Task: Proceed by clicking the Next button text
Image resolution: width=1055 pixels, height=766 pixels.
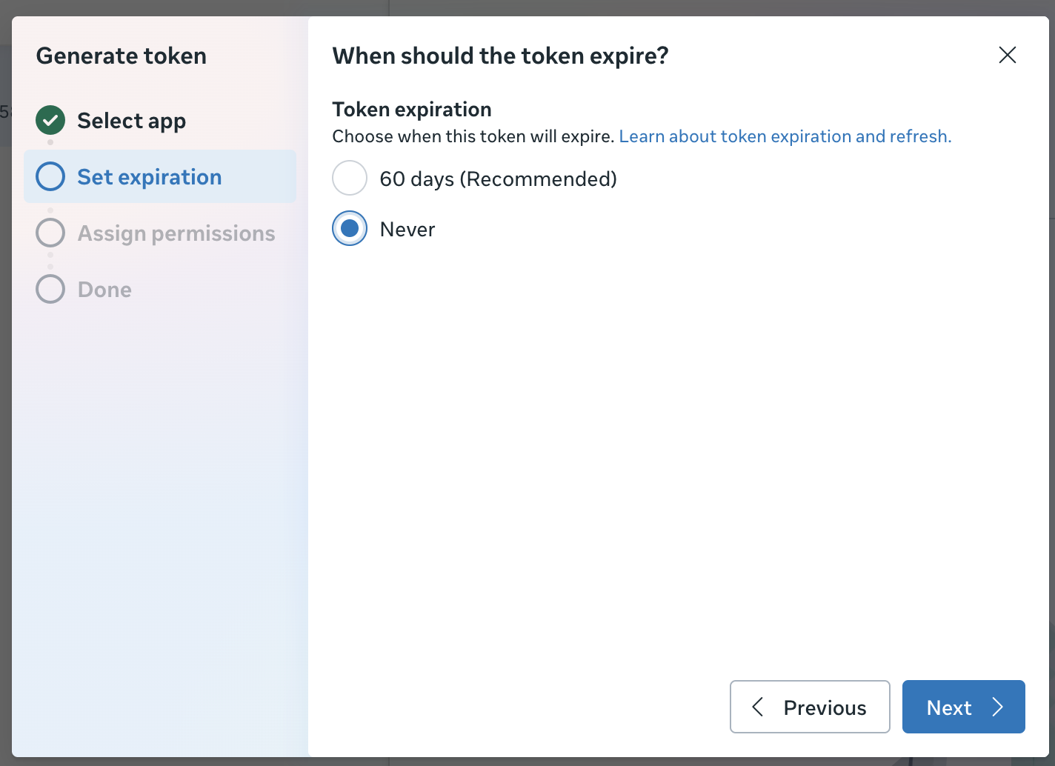Action: point(948,707)
